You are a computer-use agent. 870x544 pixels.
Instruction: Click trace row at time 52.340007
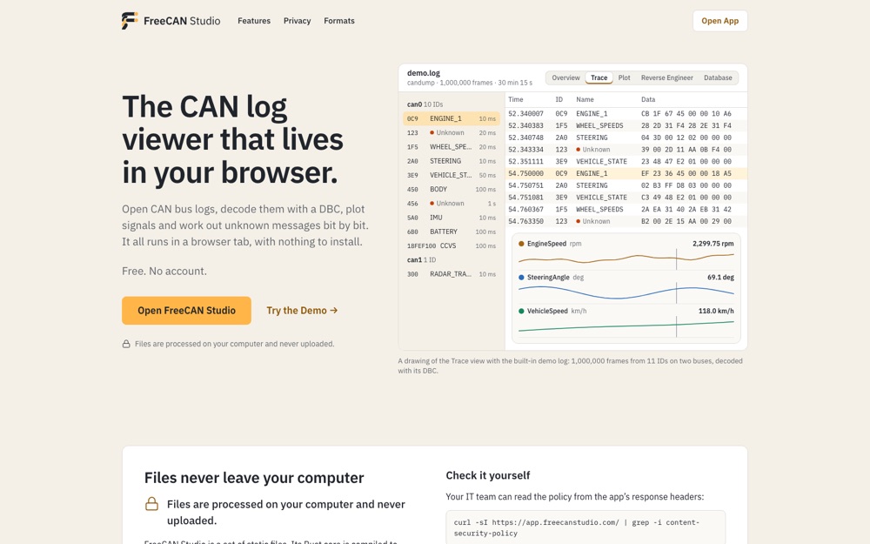tap(626, 113)
